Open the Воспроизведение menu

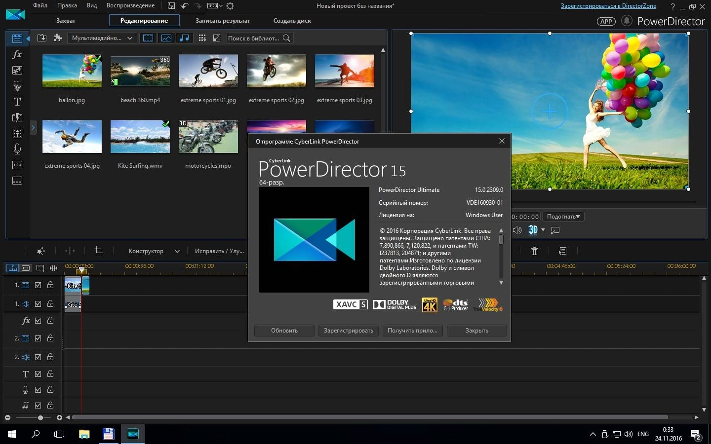[x=130, y=5]
